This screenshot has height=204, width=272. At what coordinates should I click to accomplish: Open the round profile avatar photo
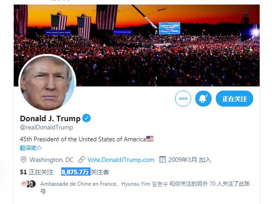(x=47, y=82)
